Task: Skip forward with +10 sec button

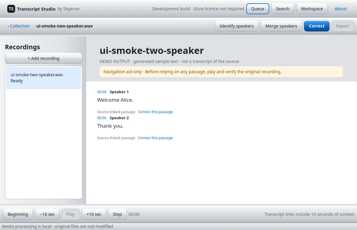Action: tap(94, 214)
